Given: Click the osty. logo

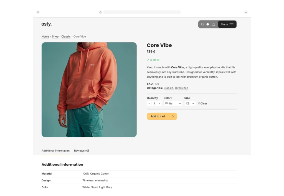Looking at the screenshot, I should 47,24.
